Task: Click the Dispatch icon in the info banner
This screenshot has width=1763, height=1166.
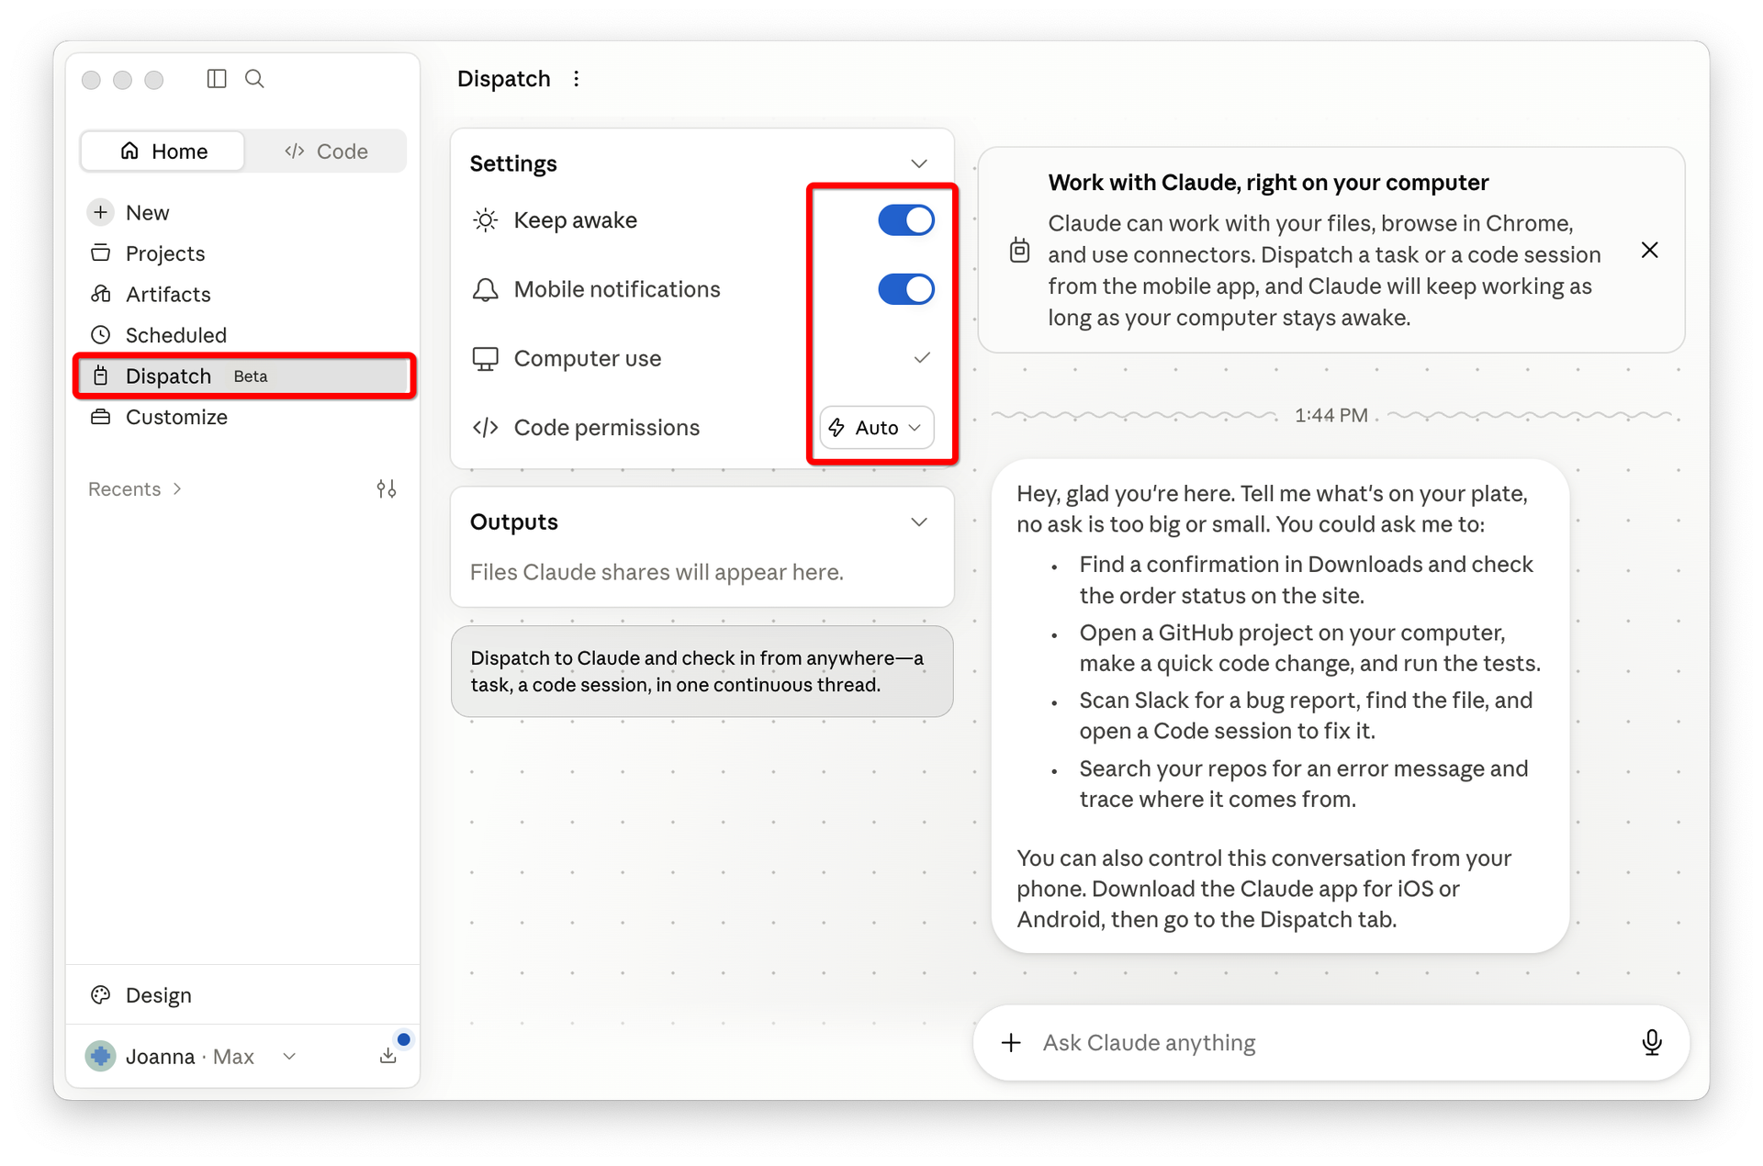Action: coord(1019,251)
